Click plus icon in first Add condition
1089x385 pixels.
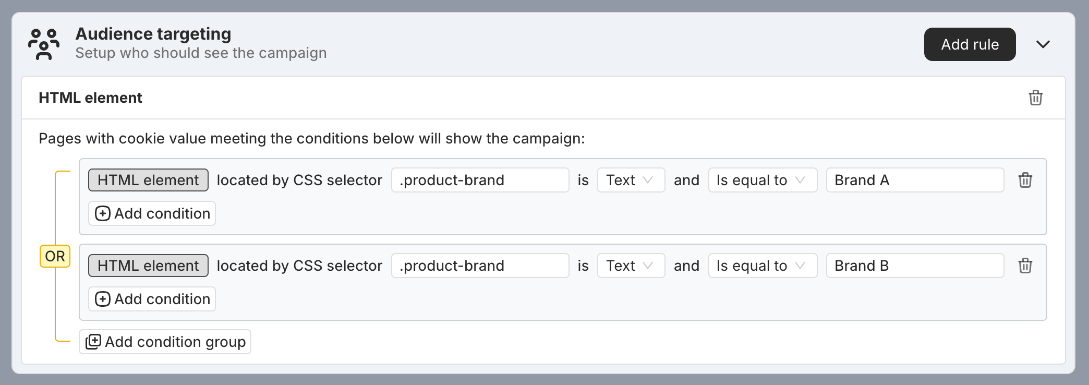[x=103, y=213]
